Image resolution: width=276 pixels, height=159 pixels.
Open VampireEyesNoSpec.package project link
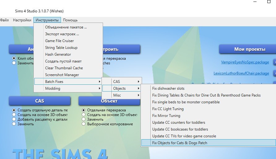pyautogui.click(x=245, y=62)
